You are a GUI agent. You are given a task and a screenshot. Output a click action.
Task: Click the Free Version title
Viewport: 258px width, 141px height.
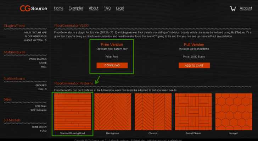pos(112,44)
